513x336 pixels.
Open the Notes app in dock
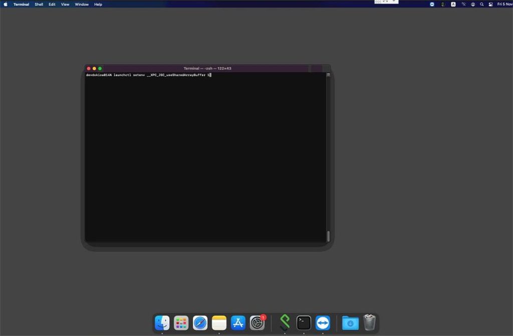[219, 323]
